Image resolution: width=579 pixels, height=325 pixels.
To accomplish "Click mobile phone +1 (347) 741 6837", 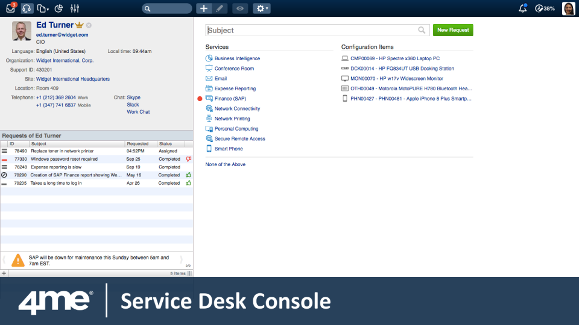I will (x=55, y=105).
